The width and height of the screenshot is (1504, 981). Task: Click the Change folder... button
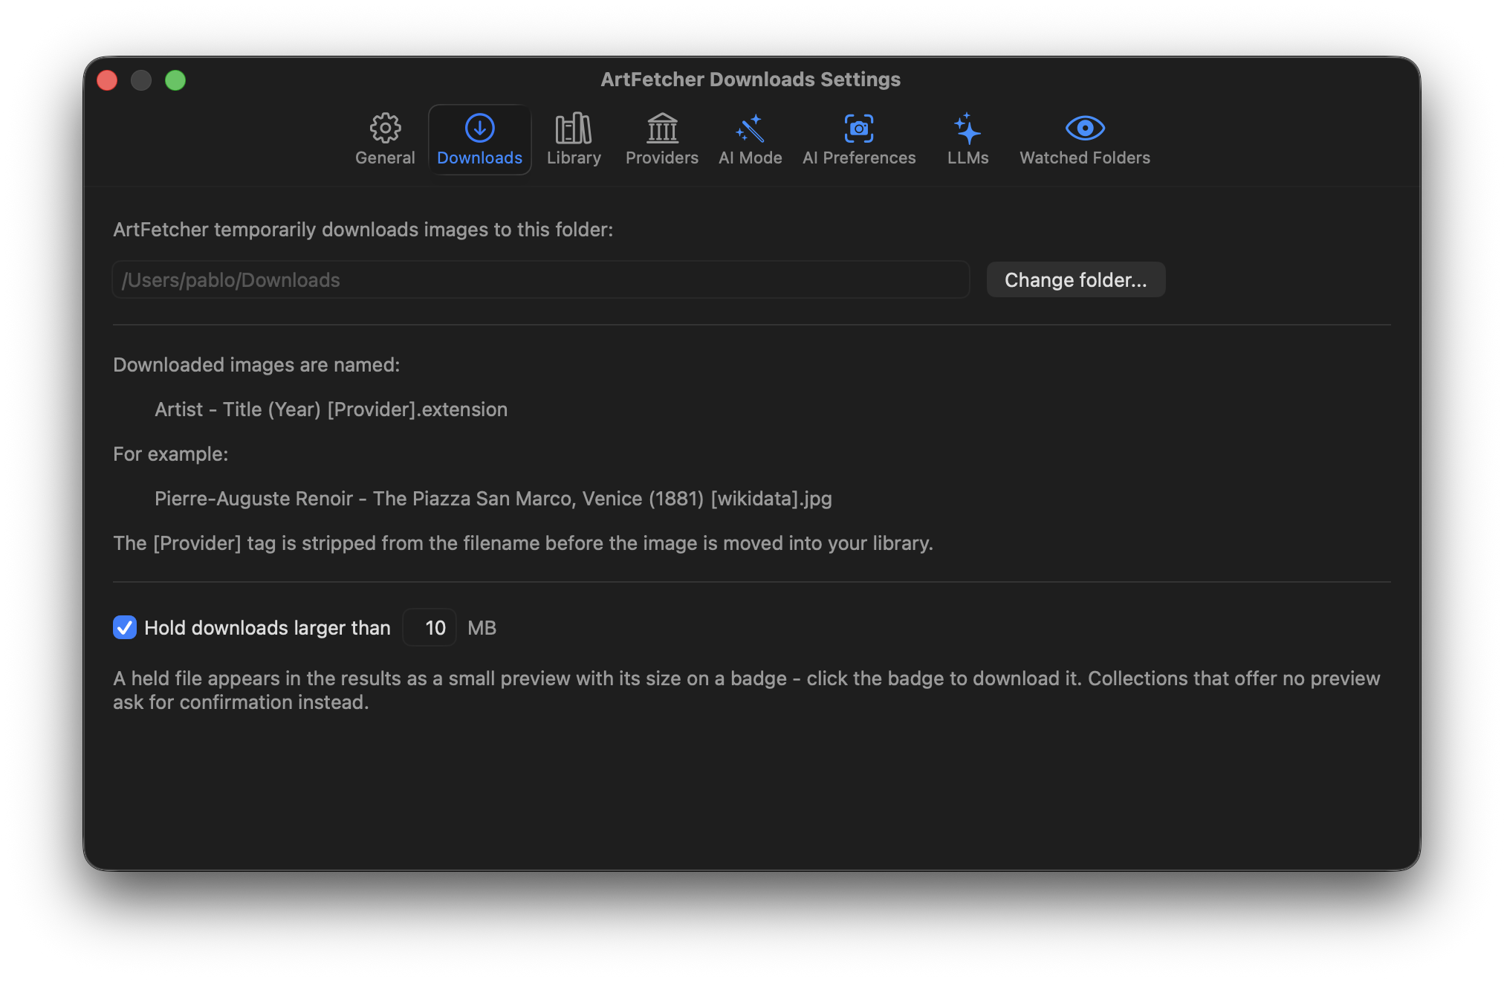tap(1075, 279)
